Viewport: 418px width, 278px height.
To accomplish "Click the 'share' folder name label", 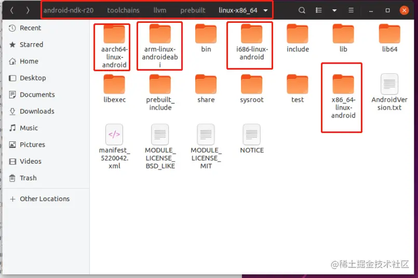I will coord(206,100).
